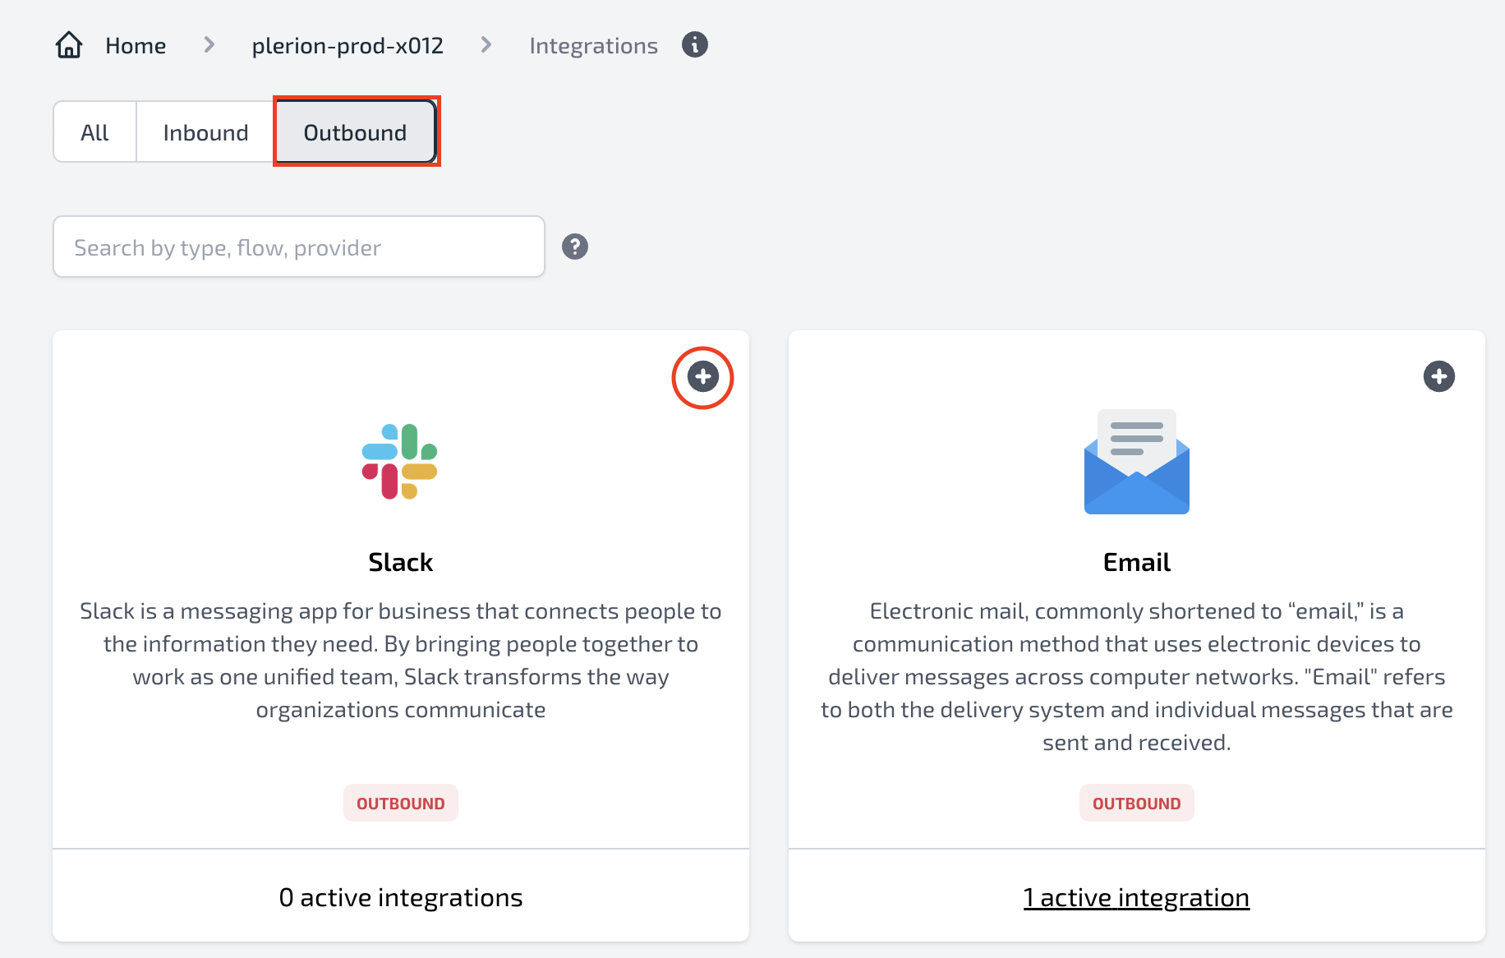Go to Home breadcrumb link

click(136, 46)
